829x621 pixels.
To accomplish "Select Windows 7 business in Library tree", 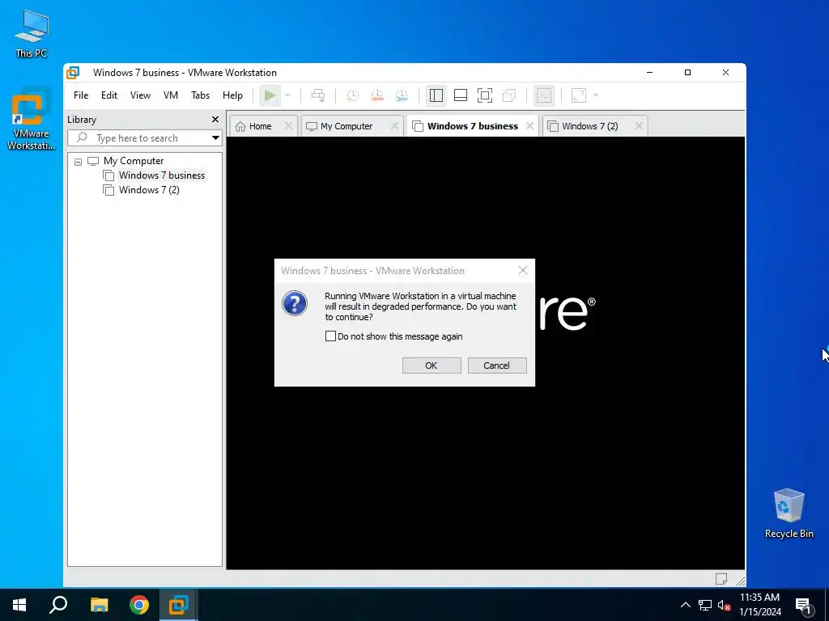I will 161,175.
